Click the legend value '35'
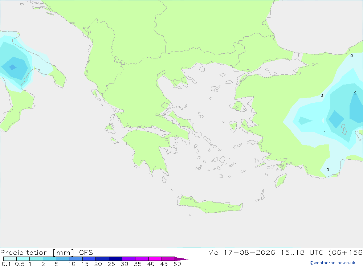The width and height of the screenshot is (363, 266). point(138,264)
